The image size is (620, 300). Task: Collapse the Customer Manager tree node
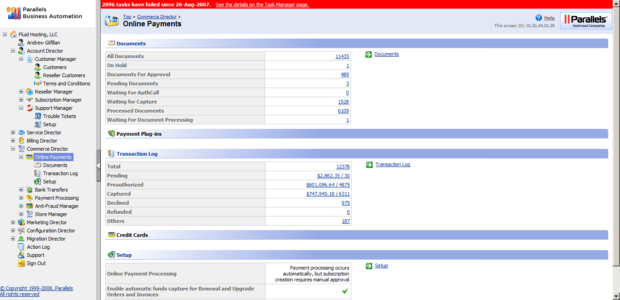(21, 59)
